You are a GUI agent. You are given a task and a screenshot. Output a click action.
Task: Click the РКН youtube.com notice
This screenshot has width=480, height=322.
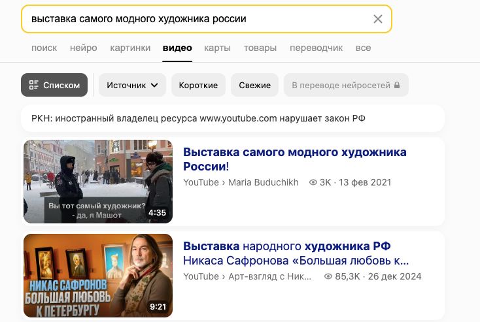233,118
